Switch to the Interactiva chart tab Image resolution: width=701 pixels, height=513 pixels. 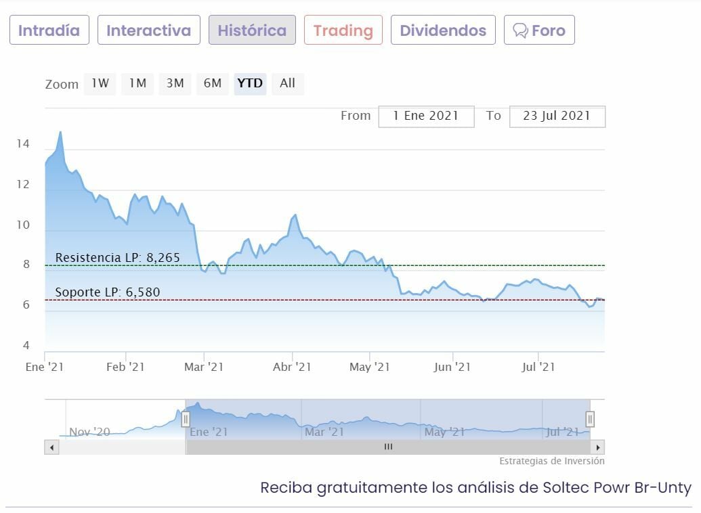149,30
